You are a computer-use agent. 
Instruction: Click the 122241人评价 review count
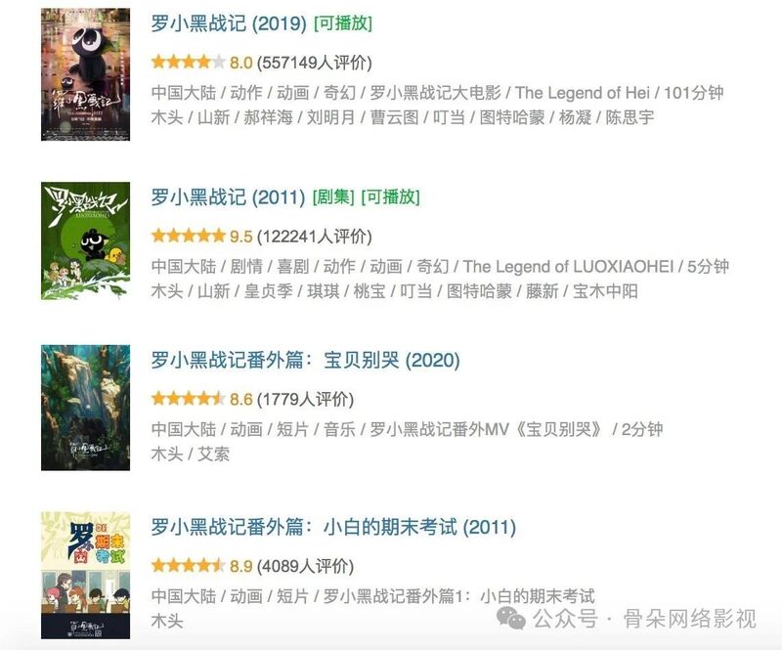pyautogui.click(x=314, y=237)
